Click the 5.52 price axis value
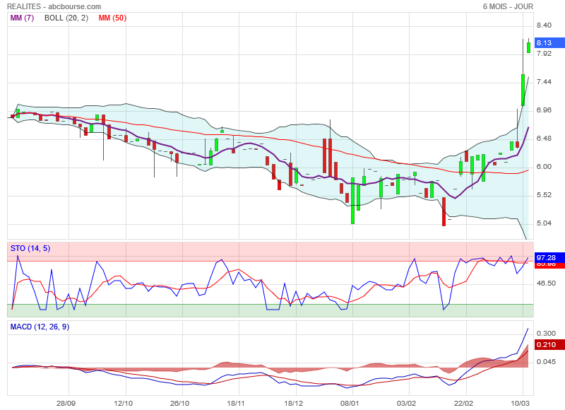 [x=544, y=195]
